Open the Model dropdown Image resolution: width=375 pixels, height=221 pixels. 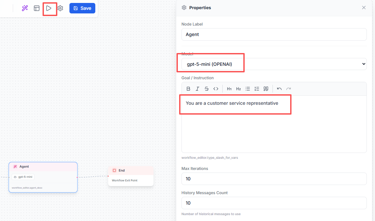pos(274,64)
